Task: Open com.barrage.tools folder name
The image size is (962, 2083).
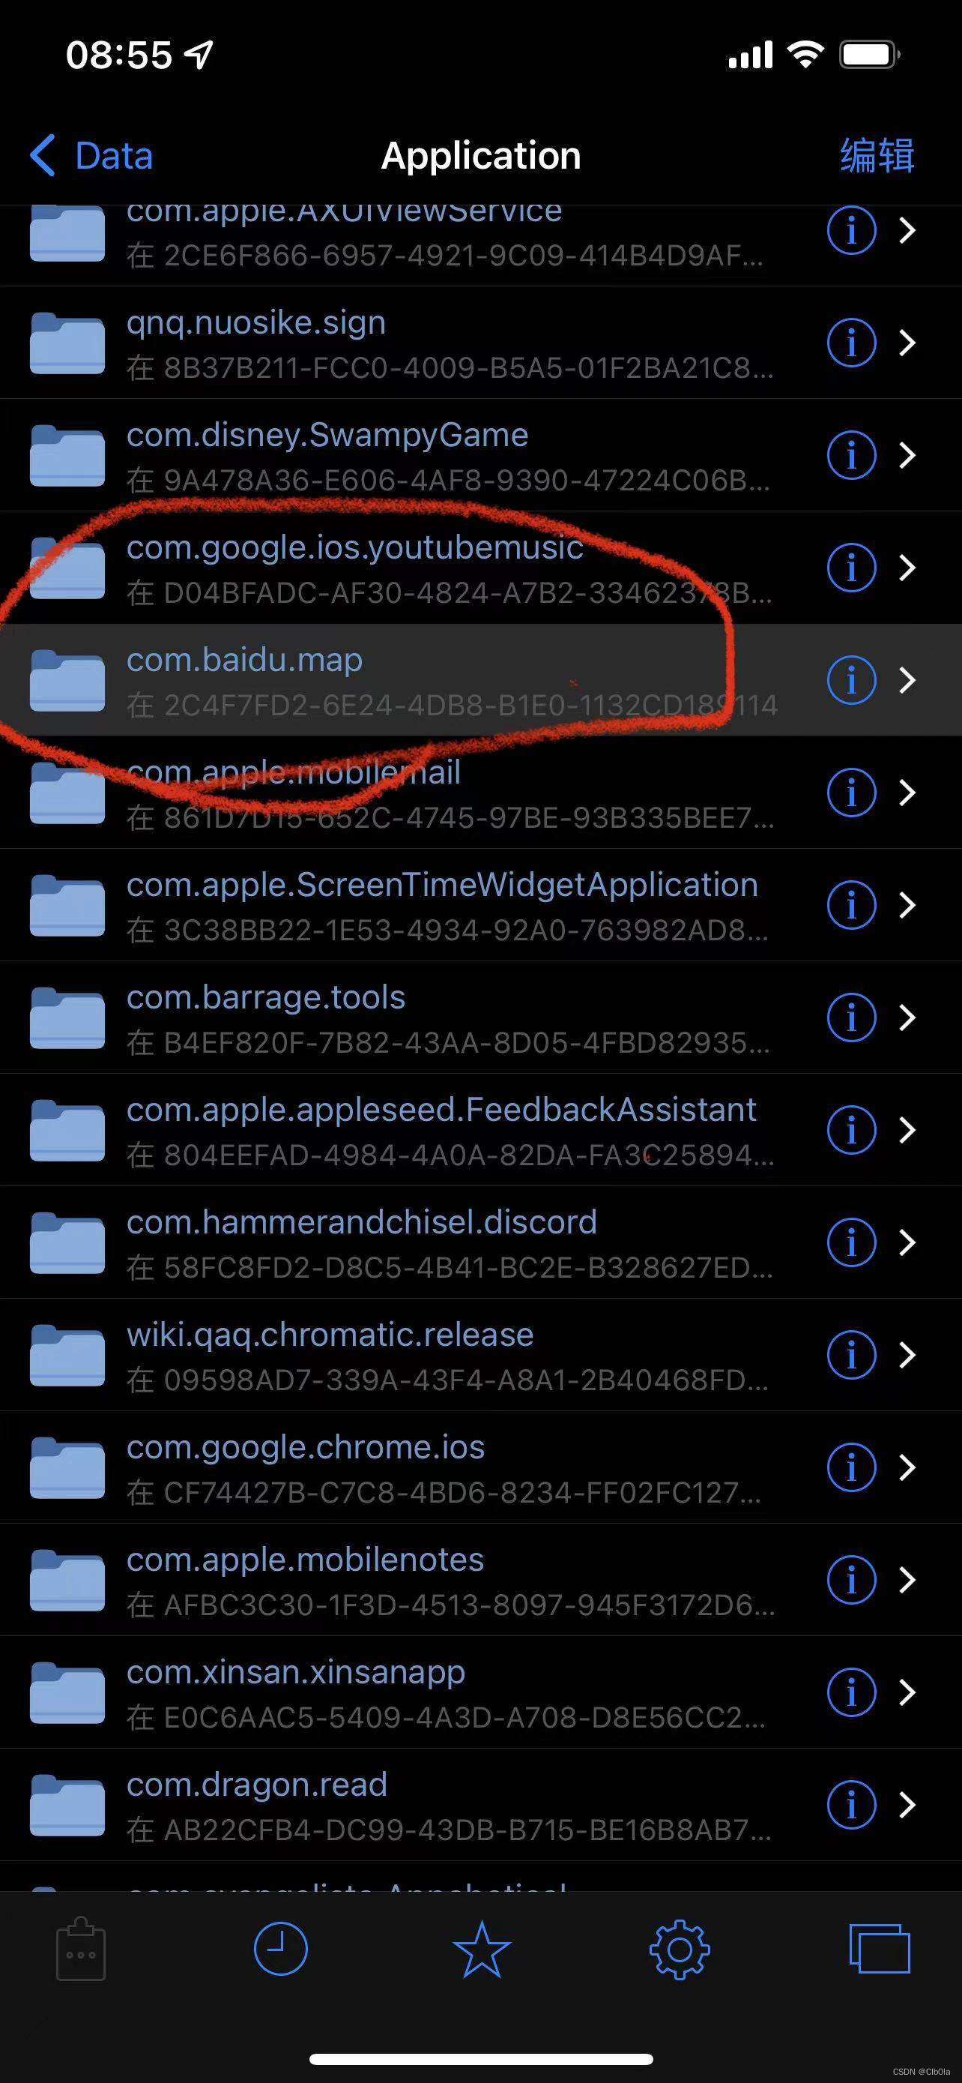Action: pyautogui.click(x=266, y=998)
